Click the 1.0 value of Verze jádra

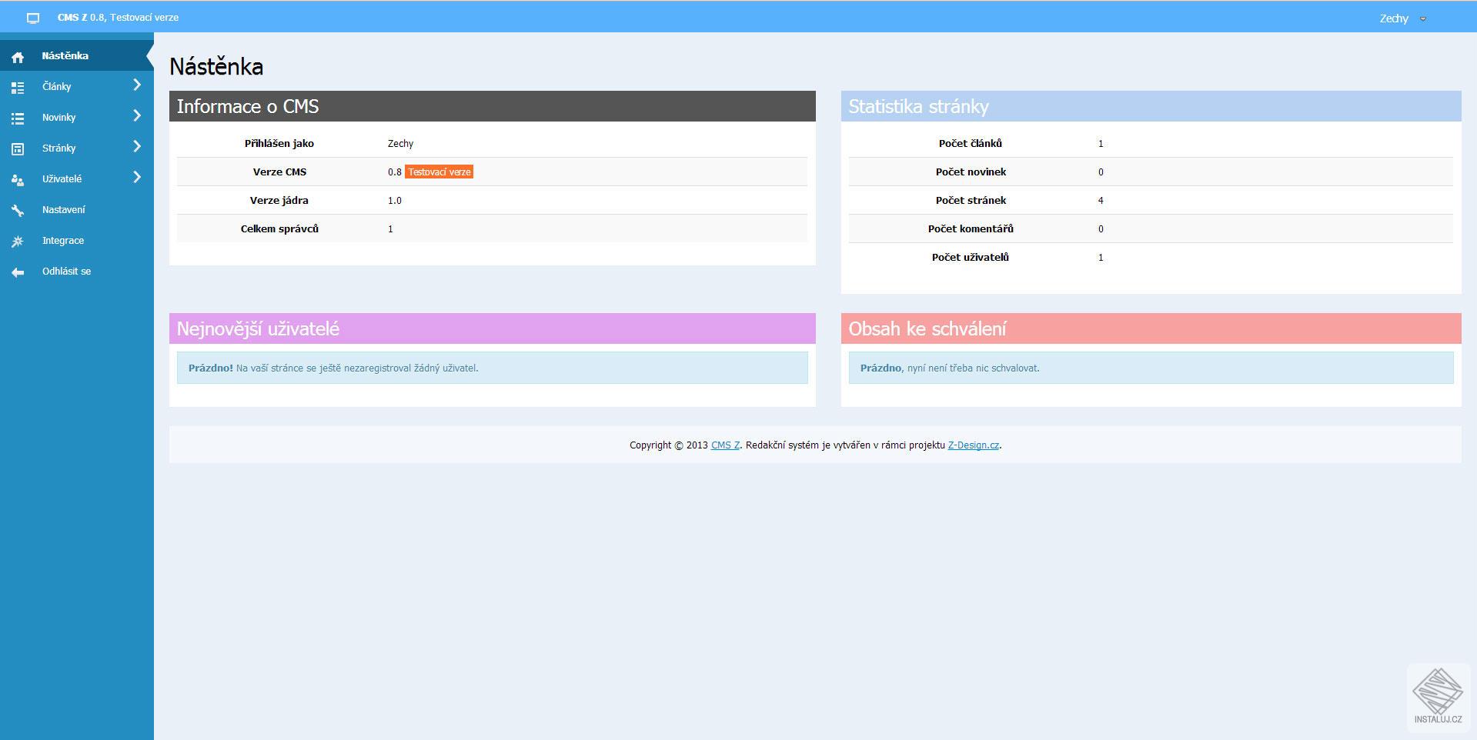[x=395, y=201]
